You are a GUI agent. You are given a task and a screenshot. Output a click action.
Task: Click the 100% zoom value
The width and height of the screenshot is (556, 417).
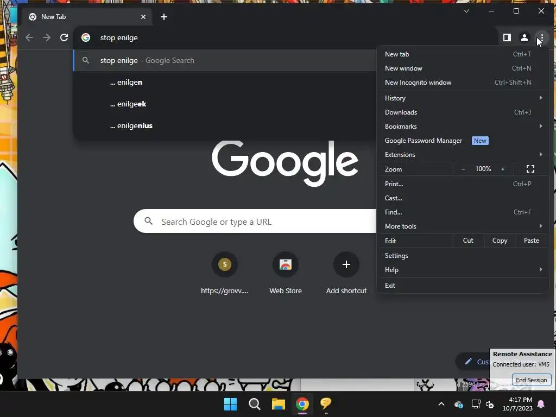(483, 169)
